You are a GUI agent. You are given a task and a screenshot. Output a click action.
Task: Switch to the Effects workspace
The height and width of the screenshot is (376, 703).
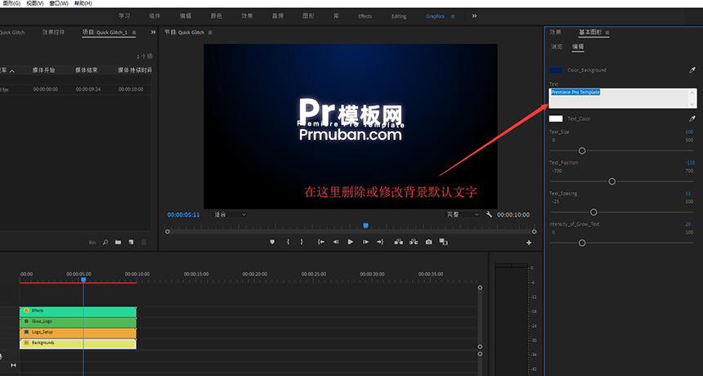click(x=365, y=16)
